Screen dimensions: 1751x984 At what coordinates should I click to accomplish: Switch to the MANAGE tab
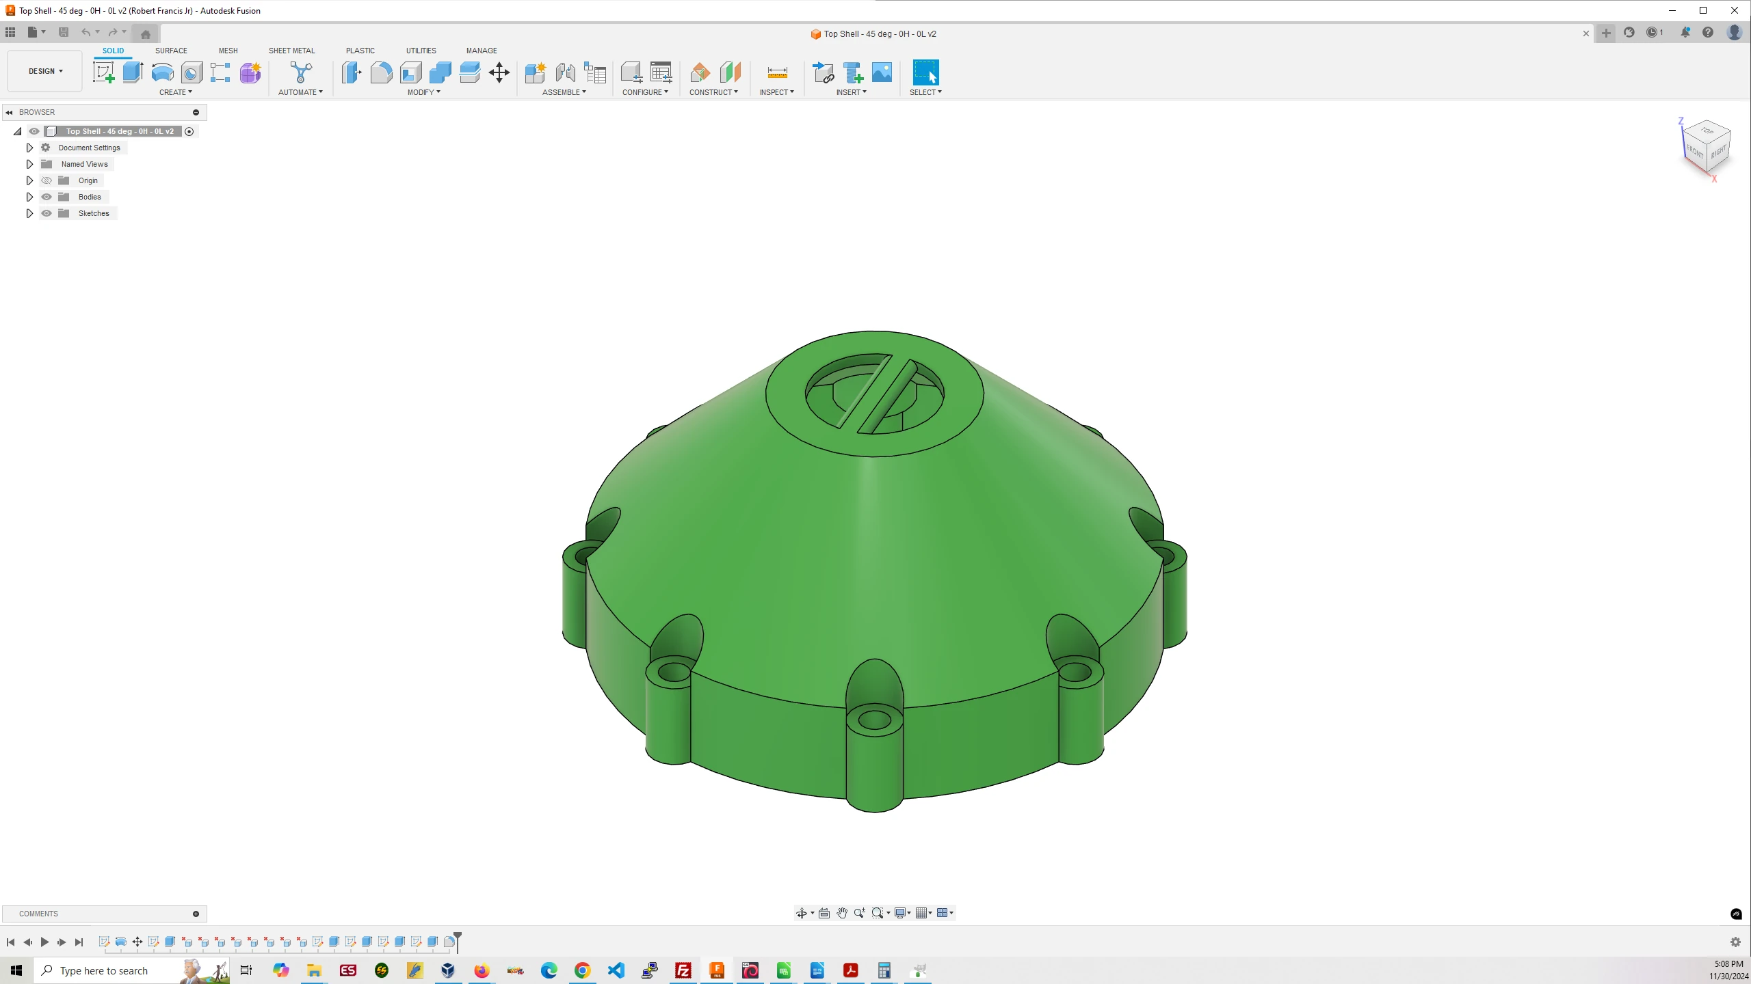coord(482,51)
